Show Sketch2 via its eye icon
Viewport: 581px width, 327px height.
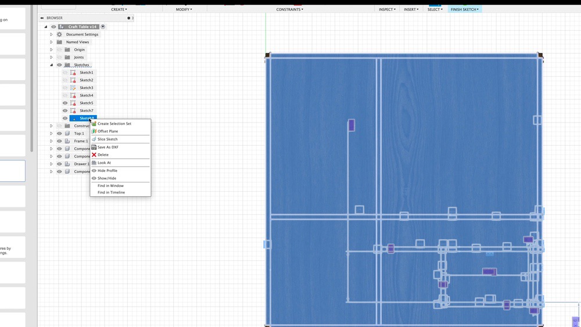65,80
